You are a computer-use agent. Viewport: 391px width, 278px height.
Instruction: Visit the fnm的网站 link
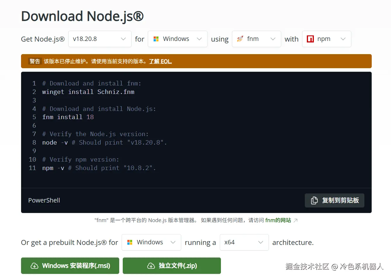(278, 220)
